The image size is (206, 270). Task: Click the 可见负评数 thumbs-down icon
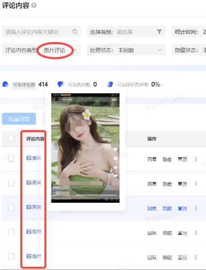60,84
